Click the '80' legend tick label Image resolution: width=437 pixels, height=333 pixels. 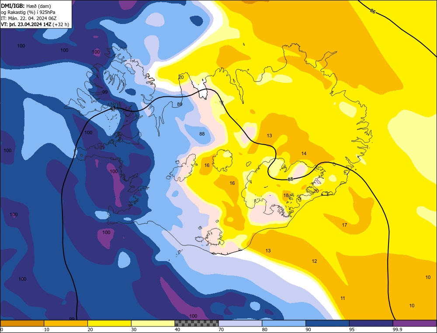pyautogui.click(x=264, y=330)
